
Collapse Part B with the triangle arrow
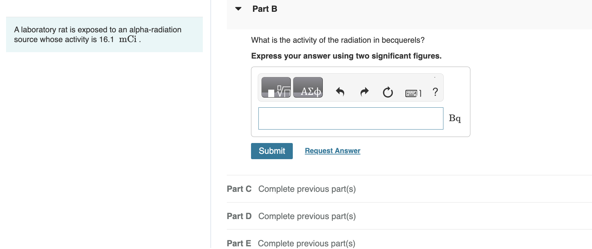click(x=238, y=9)
